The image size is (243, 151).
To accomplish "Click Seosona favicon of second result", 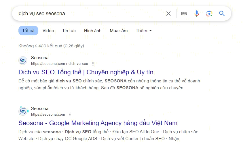I will tap(23, 111).
